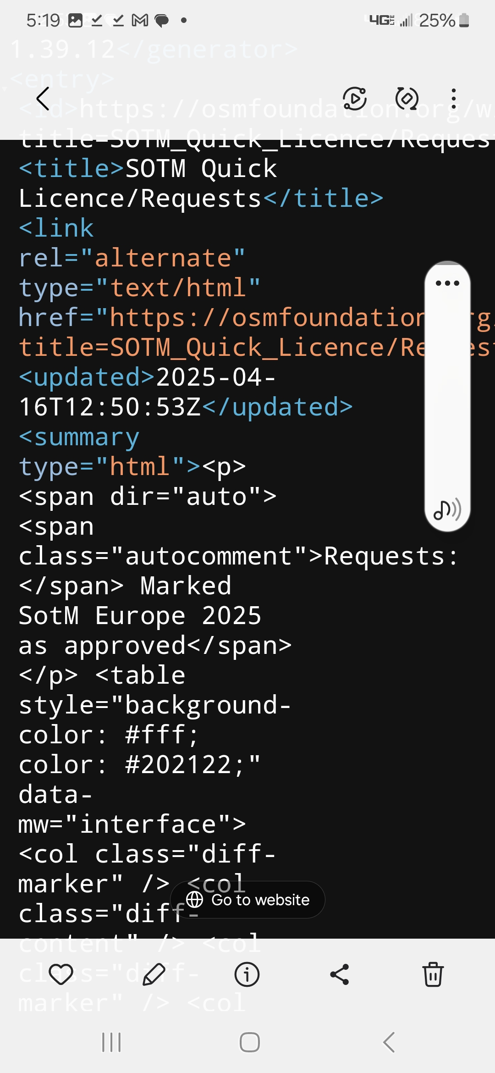495x1073 pixels.
Task: Open recent apps navigation button
Action: tap(111, 1042)
